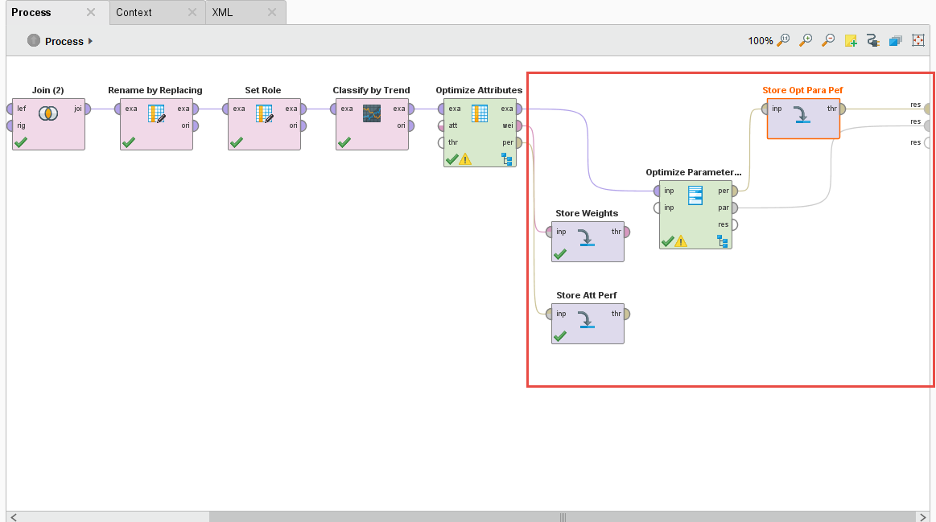The image size is (936, 522).
Task: Click the warning triangle on Optimize Parameters
Action: [x=681, y=241]
